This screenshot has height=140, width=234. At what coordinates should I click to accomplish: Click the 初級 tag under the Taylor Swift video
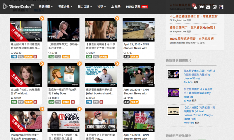tap(51, 57)
